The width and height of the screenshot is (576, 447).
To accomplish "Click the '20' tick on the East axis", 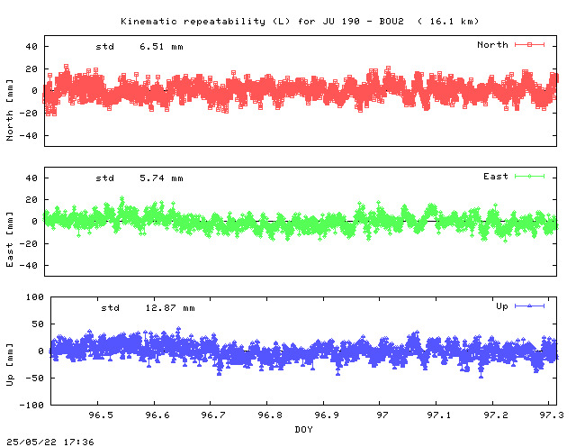I will tap(31, 200).
